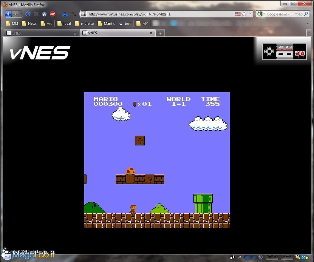Click the A button on the NES controller
The image size is (314, 262).
[302, 53]
